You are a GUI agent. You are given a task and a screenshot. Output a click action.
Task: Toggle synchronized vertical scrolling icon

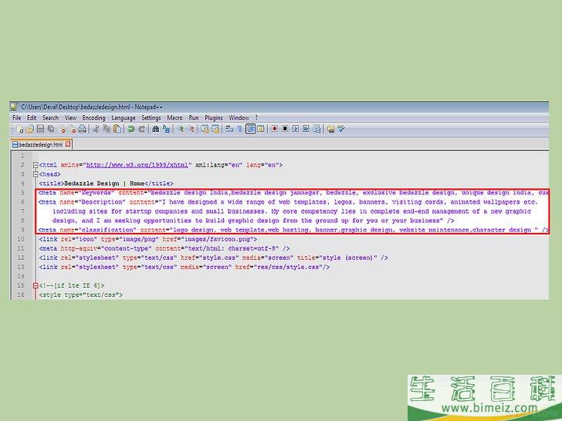click(x=205, y=129)
